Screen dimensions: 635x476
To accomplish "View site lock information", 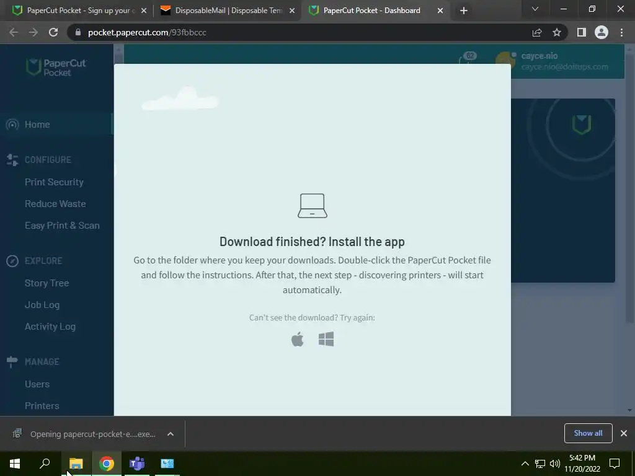I will pos(78,32).
